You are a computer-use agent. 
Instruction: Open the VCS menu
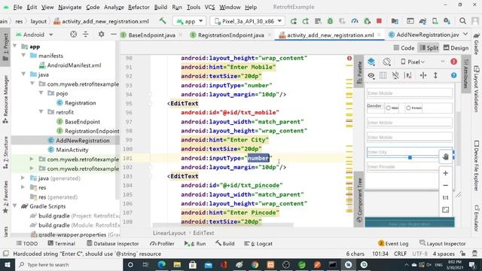[209, 7]
